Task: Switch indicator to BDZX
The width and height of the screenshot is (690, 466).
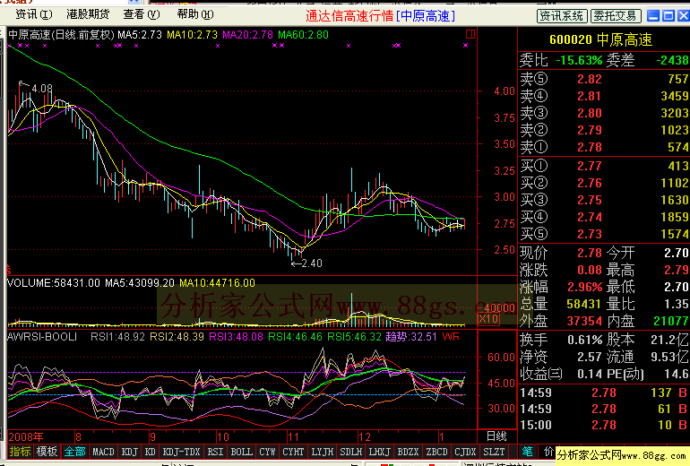Action: [408, 452]
